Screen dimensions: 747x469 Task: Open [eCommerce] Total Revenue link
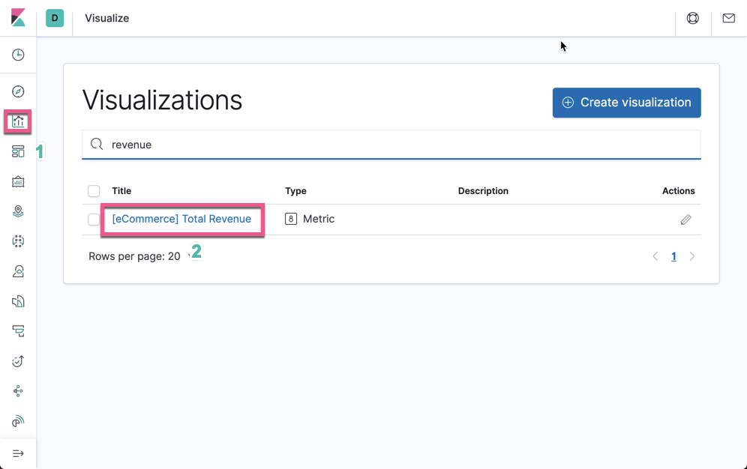coord(181,219)
